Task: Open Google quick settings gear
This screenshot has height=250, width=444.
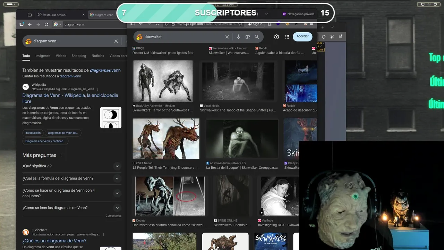Action: click(276, 37)
